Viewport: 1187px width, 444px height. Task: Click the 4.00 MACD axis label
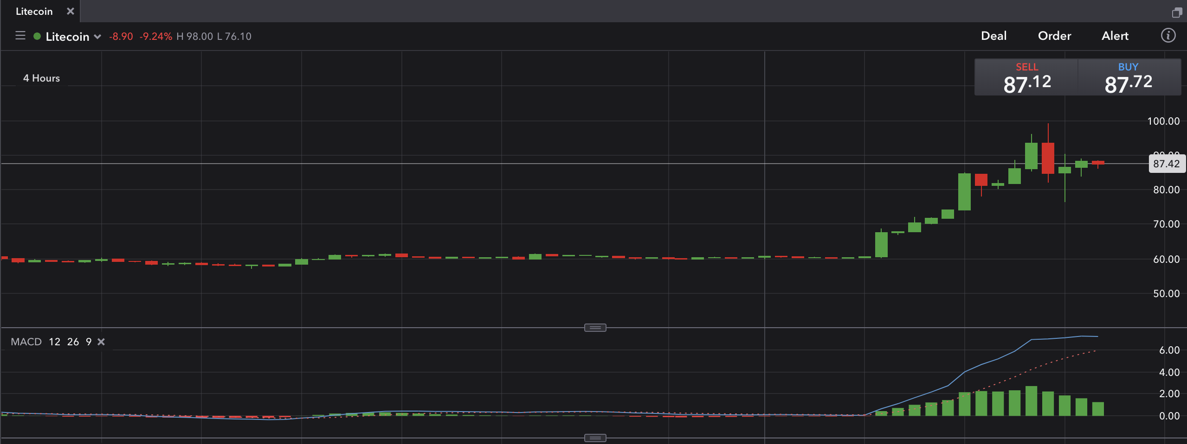[1169, 373]
